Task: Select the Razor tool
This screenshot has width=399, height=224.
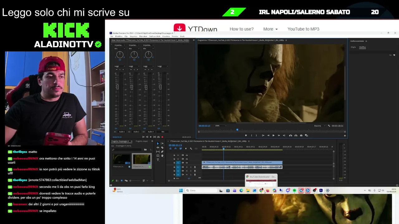Action: tap(162, 148)
